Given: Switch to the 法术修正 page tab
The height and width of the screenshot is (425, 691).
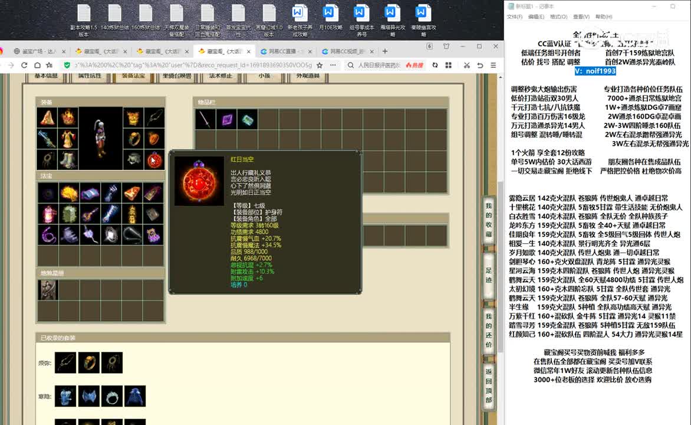Looking at the screenshot, I should (221, 76).
